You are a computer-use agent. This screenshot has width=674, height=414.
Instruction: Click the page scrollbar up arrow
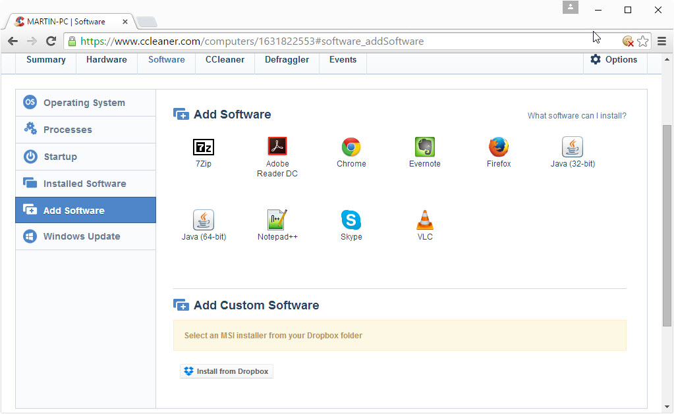[x=667, y=59]
